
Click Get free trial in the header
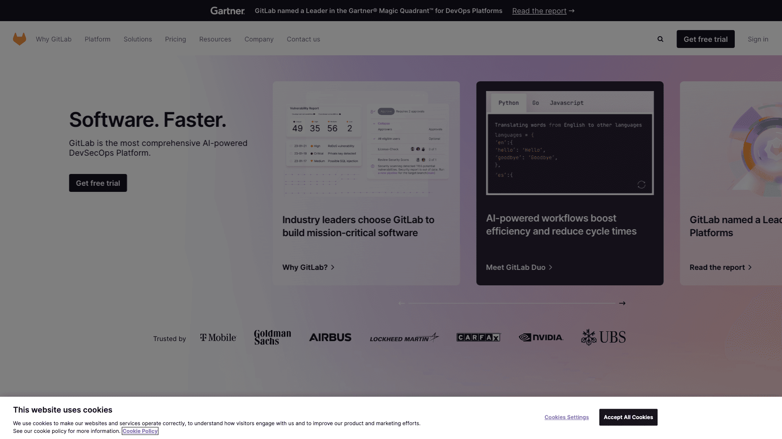pos(705,39)
